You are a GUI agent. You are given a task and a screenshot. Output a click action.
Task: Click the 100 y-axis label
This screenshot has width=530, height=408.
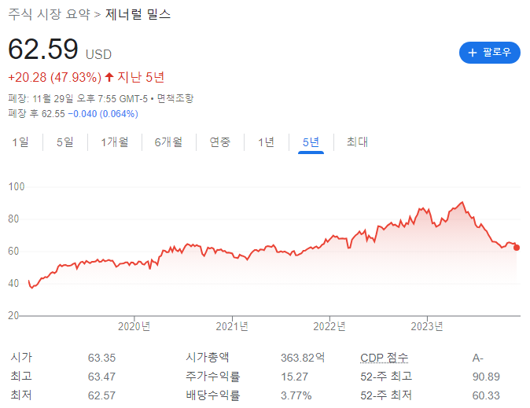[17, 186]
